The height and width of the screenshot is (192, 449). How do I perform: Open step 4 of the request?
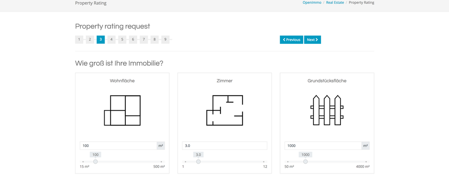coord(111,40)
